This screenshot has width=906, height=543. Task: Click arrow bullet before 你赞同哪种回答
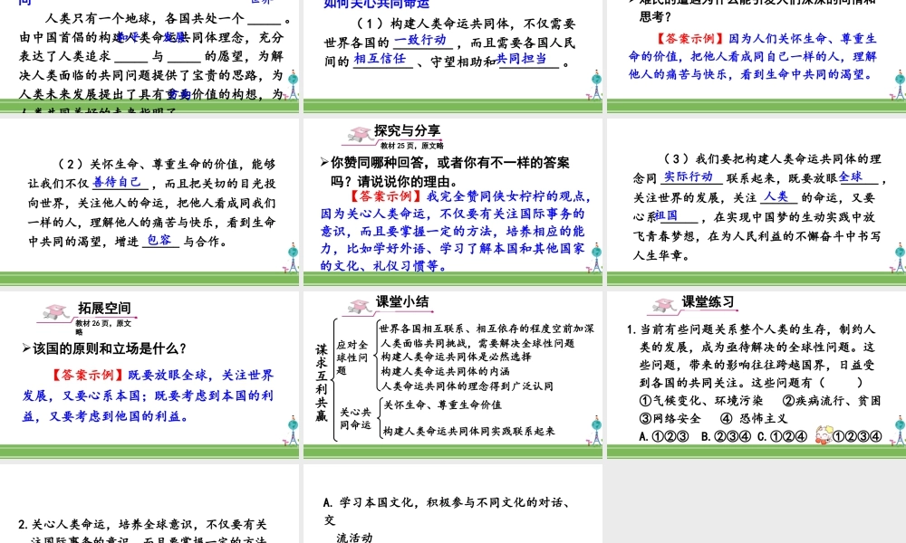tap(324, 163)
